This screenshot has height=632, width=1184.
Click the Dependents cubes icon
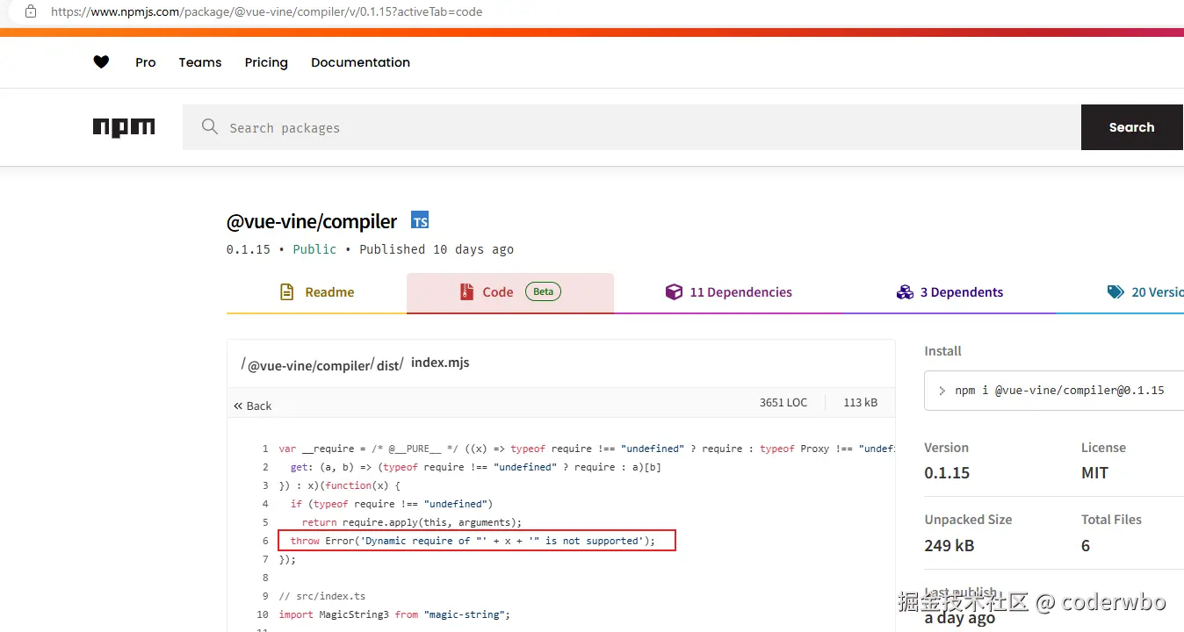click(905, 292)
